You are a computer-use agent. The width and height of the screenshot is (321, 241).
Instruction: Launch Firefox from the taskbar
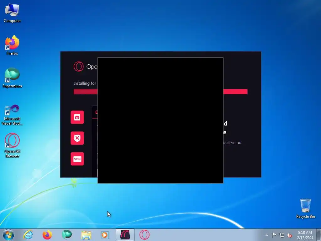coord(47,235)
